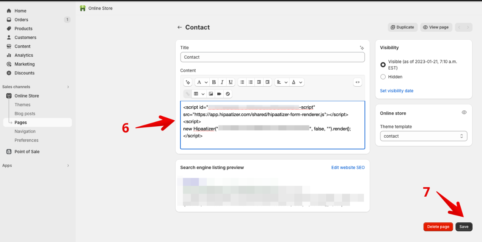Navigate to Blog posts
Screen dimensions: 482x242
24,113
